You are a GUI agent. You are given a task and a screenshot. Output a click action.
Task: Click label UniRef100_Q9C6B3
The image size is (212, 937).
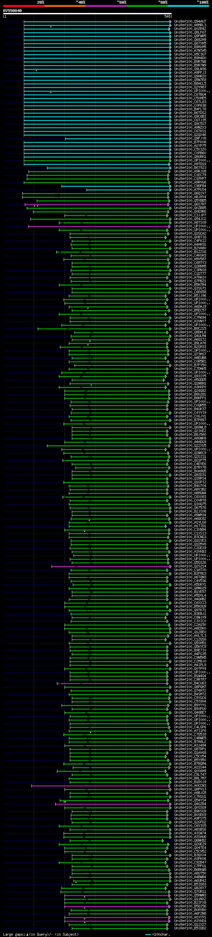click(190, 116)
